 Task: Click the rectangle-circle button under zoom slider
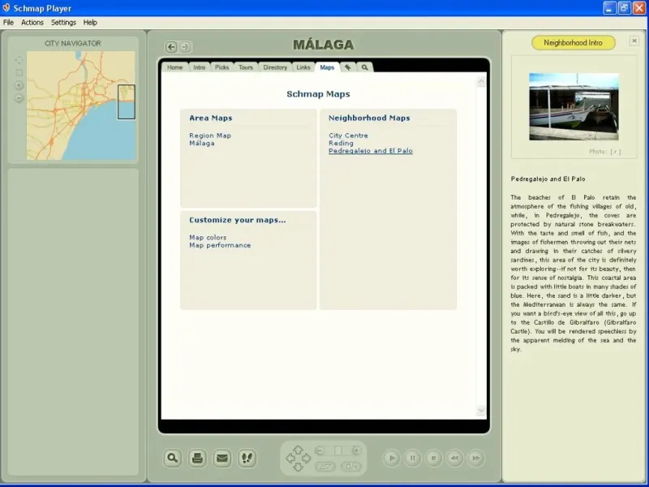(351, 467)
